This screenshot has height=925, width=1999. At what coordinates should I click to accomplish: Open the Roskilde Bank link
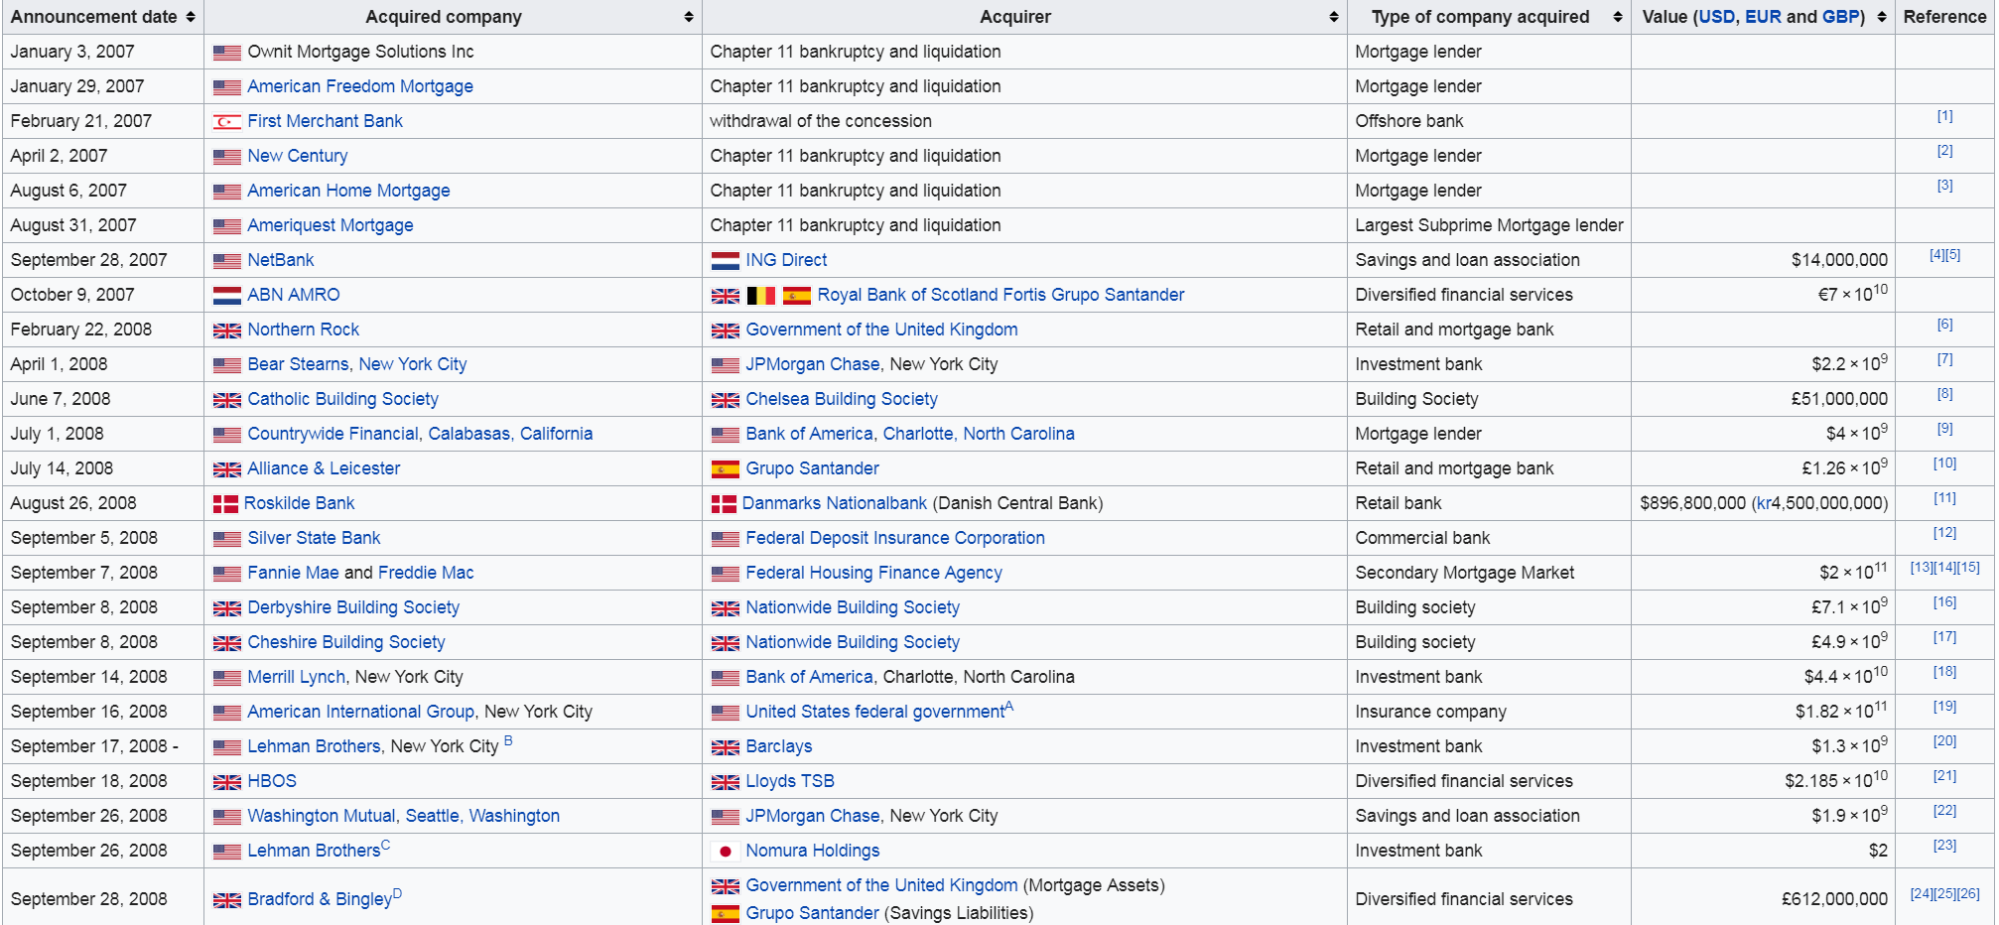[300, 503]
